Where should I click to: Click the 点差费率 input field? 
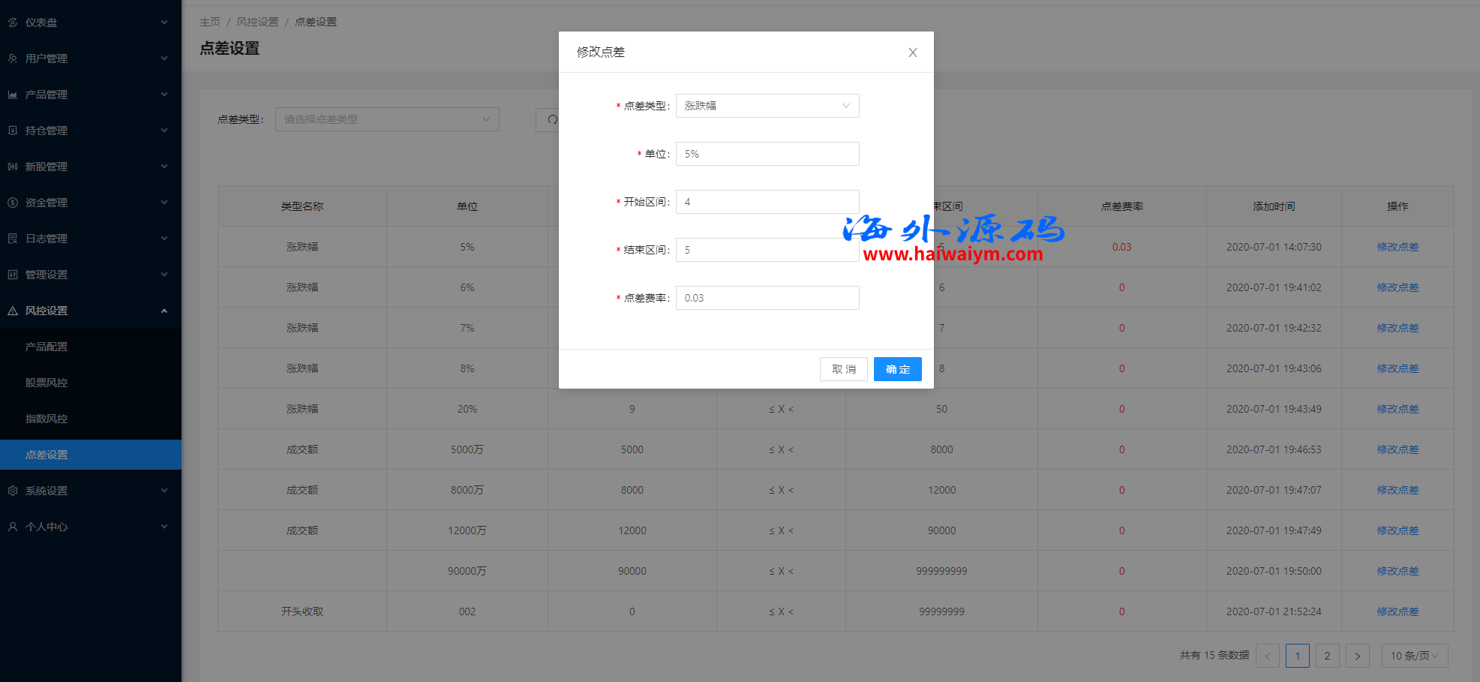(767, 298)
